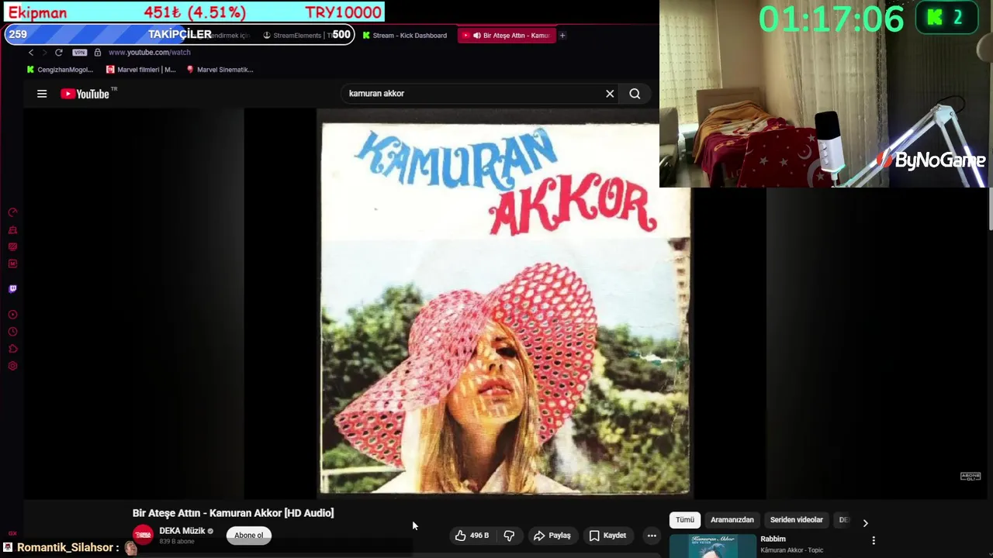
Task: Reload the page with refresh icon
Action: (59, 52)
